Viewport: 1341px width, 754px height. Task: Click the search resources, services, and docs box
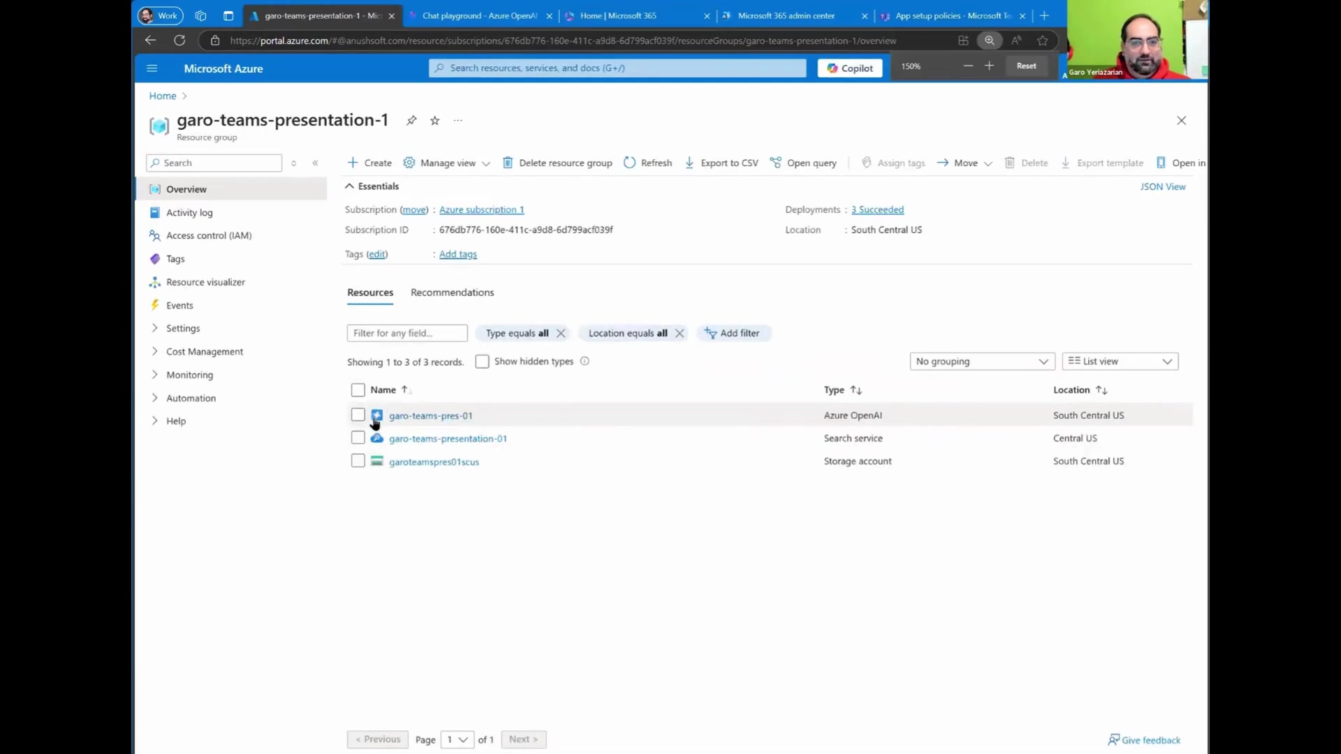pos(617,68)
